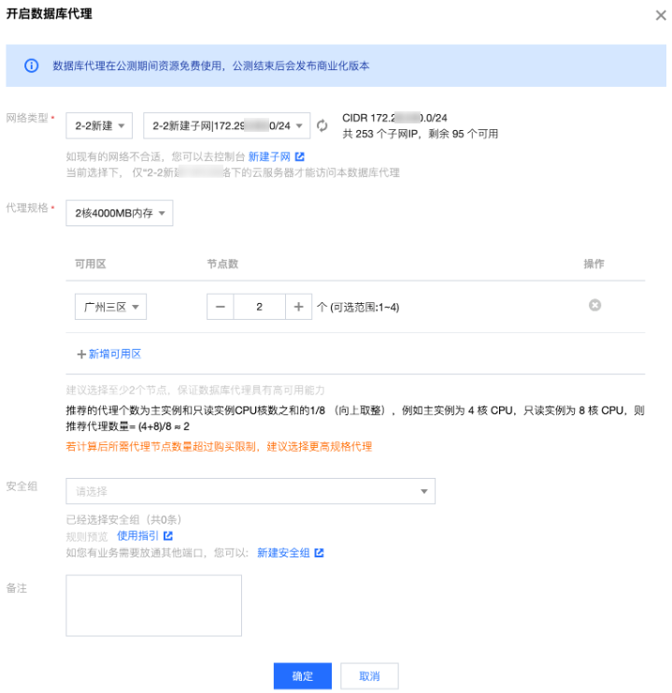Click the 可用区 column header

(91, 264)
